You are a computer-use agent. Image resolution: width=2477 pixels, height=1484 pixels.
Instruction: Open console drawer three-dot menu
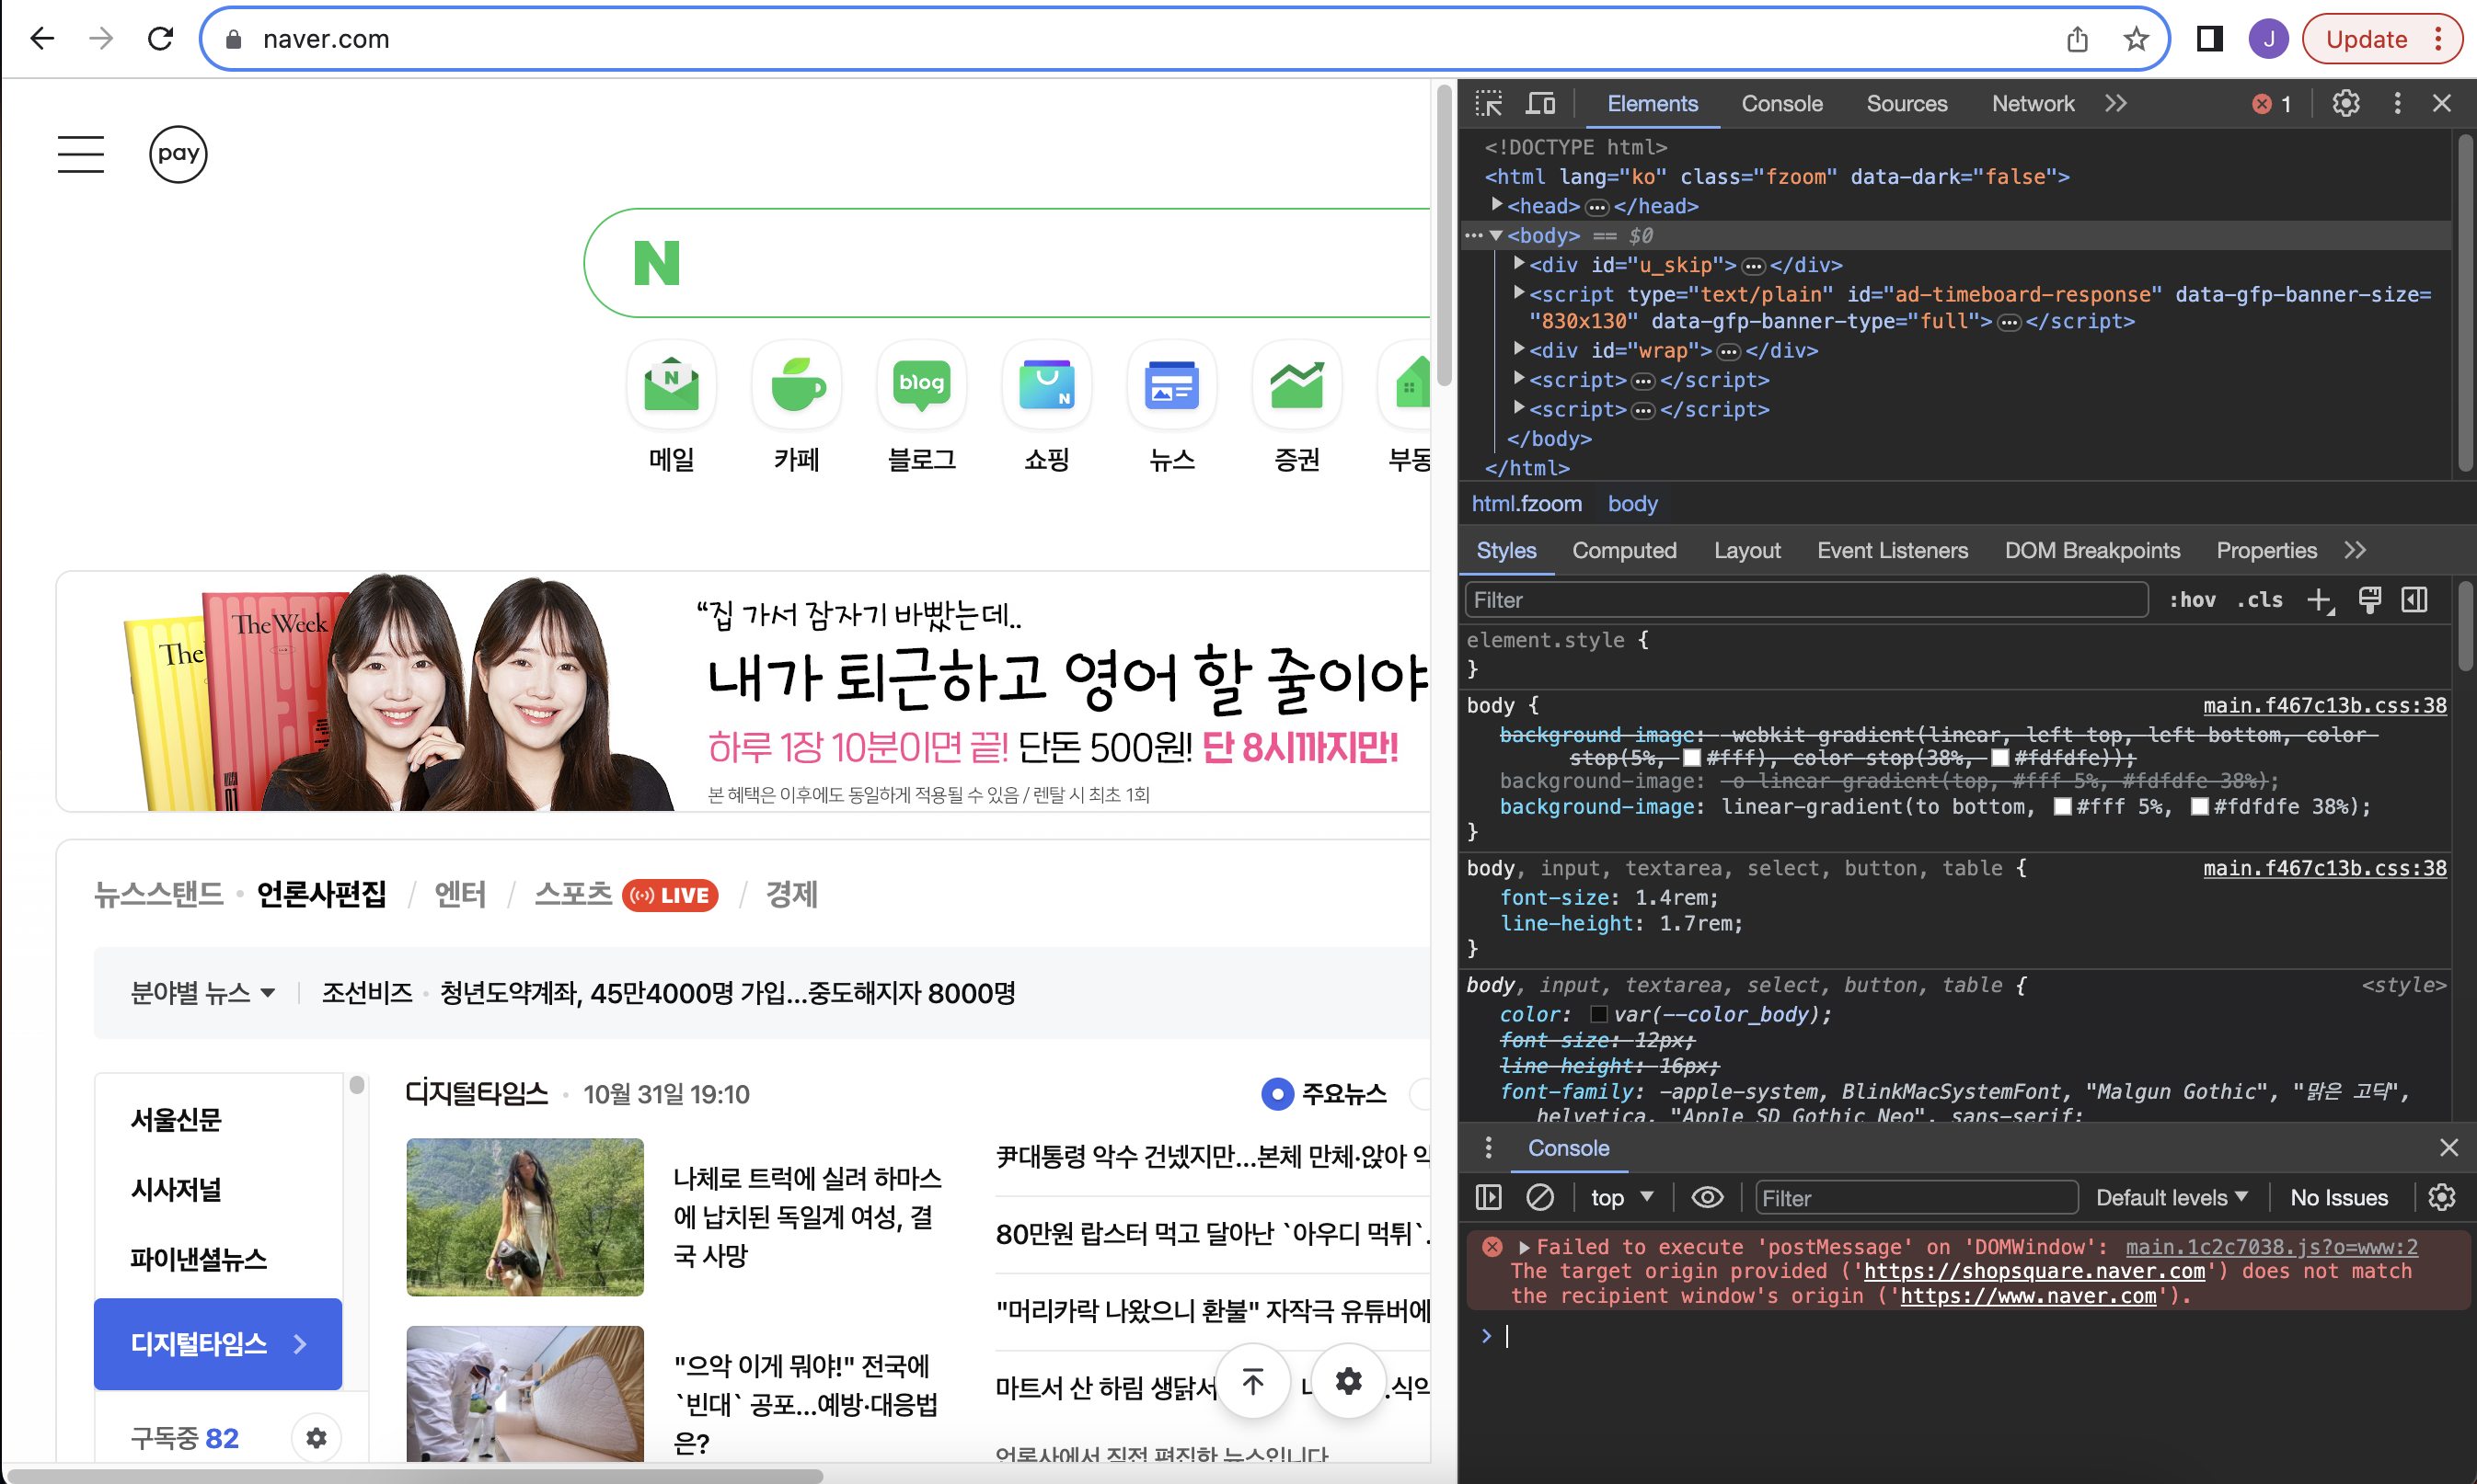point(1489,1147)
